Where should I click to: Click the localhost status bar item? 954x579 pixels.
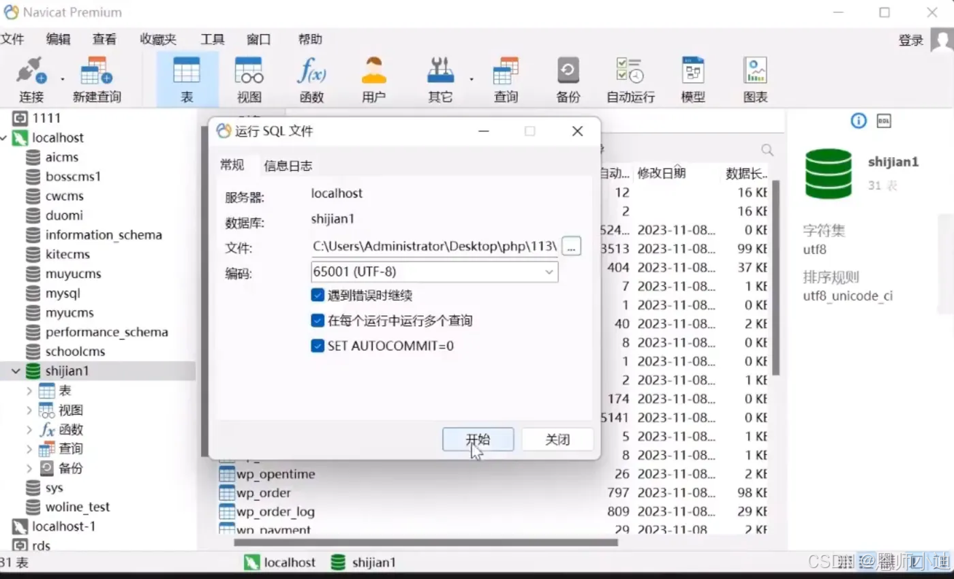(x=280, y=563)
